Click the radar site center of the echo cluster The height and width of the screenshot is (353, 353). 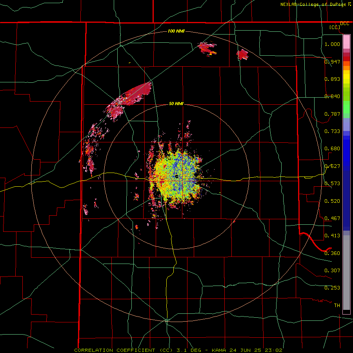tap(177, 176)
